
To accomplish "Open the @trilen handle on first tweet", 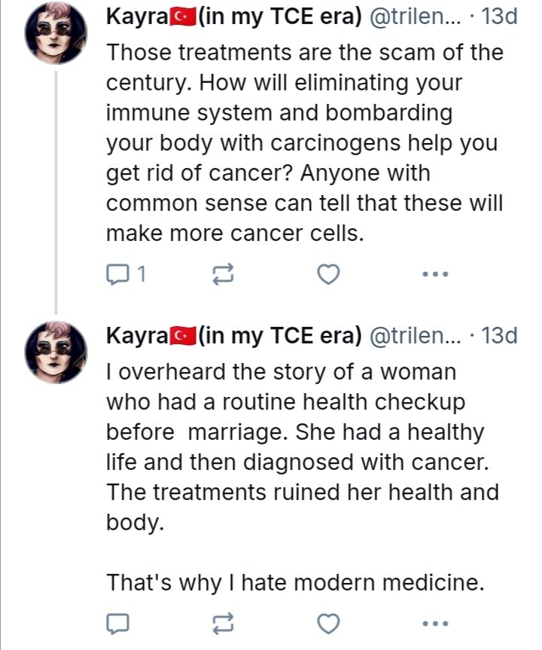I will (415, 17).
